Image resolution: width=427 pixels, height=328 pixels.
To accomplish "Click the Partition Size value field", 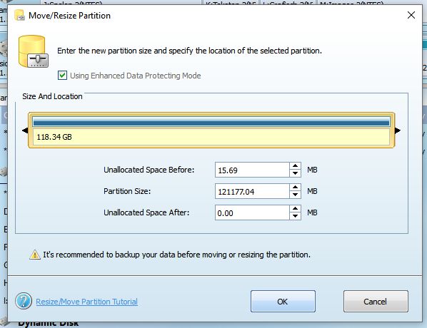I will tap(252, 192).
